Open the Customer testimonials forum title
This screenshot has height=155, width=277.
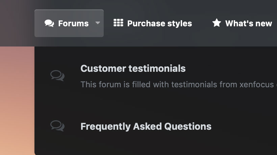point(133,69)
